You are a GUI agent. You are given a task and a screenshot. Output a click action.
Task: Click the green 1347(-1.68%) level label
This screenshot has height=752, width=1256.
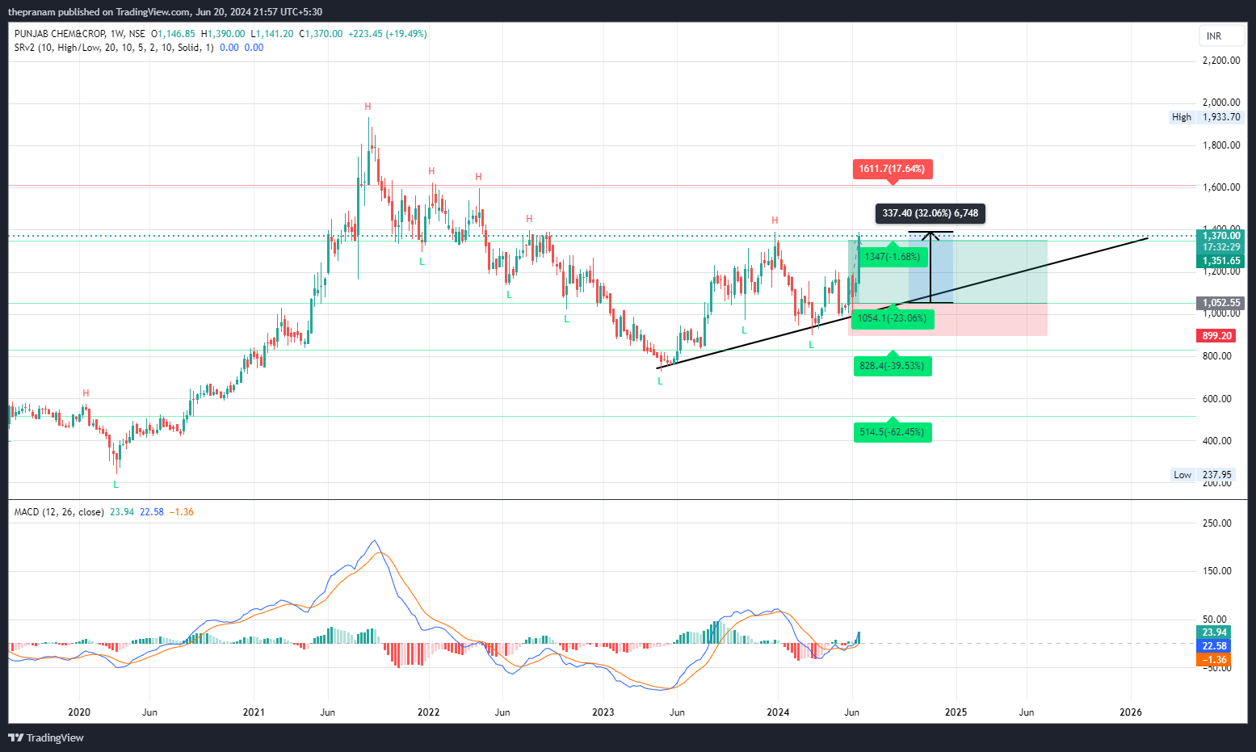(x=893, y=257)
